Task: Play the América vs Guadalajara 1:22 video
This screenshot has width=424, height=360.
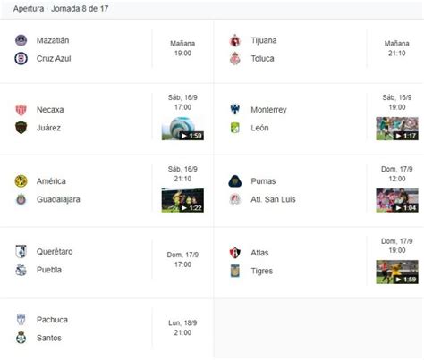Action: 182,200
